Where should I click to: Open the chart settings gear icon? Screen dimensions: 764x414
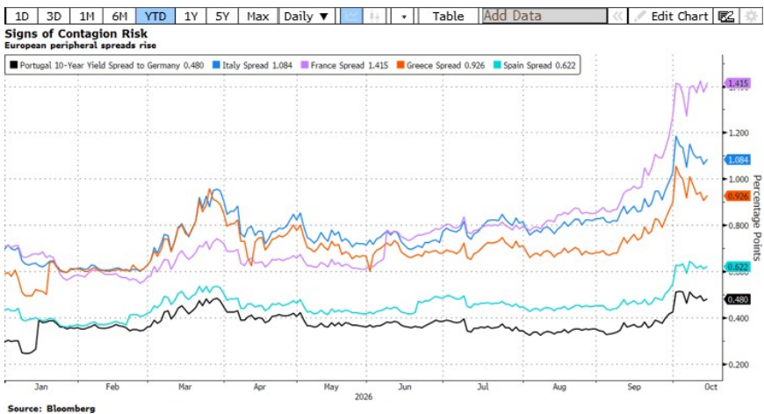(753, 16)
